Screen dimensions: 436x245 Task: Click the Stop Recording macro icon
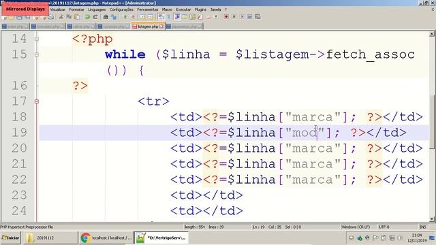tap(234, 16)
